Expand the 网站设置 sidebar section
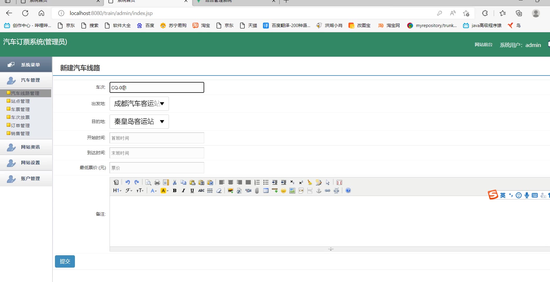 (x=26, y=163)
